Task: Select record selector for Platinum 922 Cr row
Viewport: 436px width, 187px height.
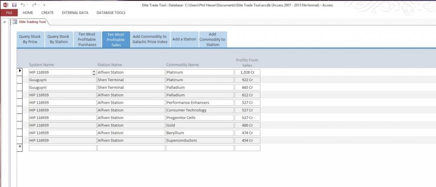Action: tap(20, 79)
